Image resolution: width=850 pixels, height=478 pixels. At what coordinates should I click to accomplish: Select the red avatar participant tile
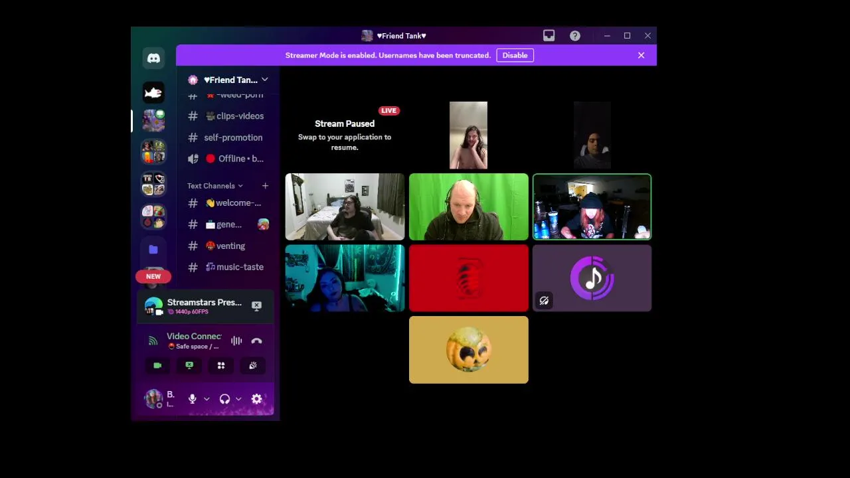coord(469,278)
